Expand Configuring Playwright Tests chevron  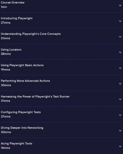click(x=120, y=115)
